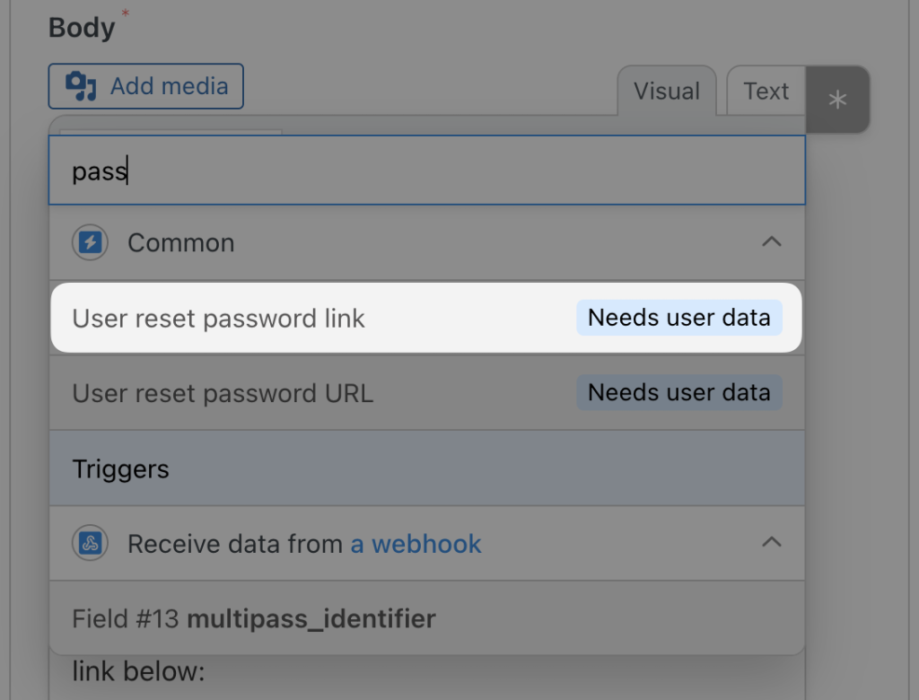Click the Add media button label
The image size is (919, 700).
coord(169,86)
